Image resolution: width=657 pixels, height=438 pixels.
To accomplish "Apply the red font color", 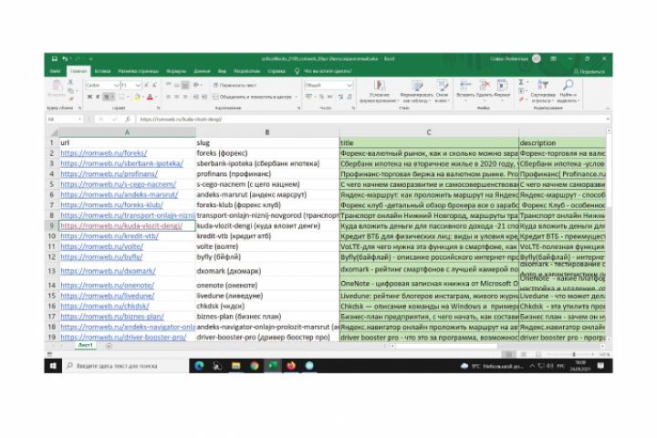I will coord(150,97).
